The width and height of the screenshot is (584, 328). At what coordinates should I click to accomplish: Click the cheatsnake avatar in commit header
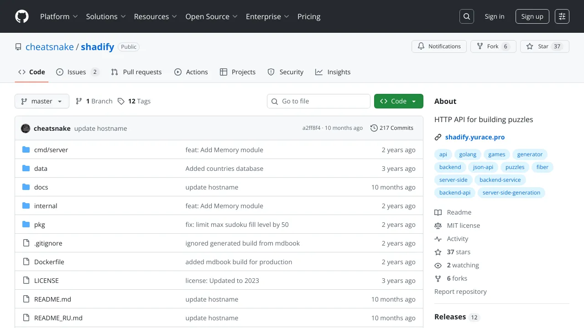pyautogui.click(x=26, y=128)
